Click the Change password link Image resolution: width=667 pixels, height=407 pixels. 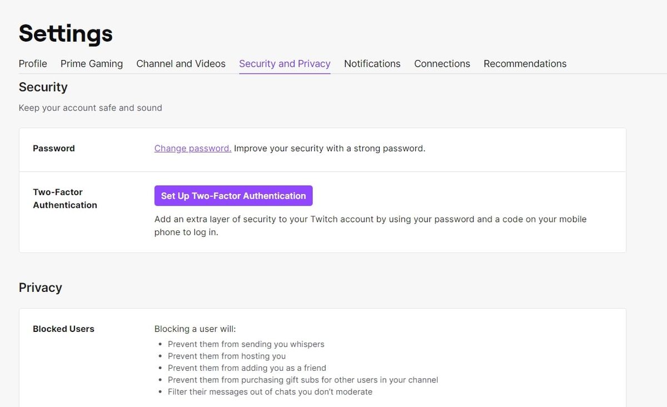point(192,148)
